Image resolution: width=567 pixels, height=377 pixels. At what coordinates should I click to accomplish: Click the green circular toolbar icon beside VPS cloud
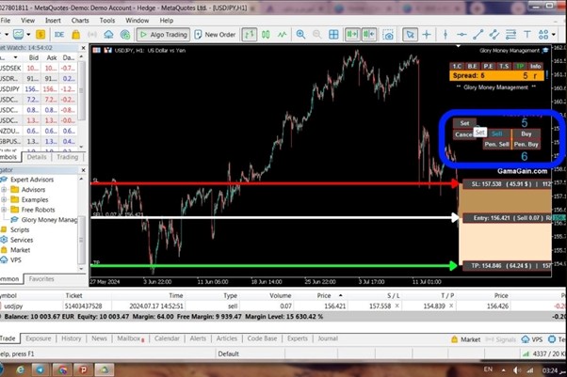click(x=125, y=35)
